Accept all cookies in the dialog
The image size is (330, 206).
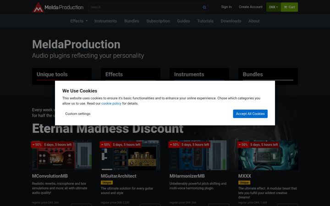click(x=250, y=114)
